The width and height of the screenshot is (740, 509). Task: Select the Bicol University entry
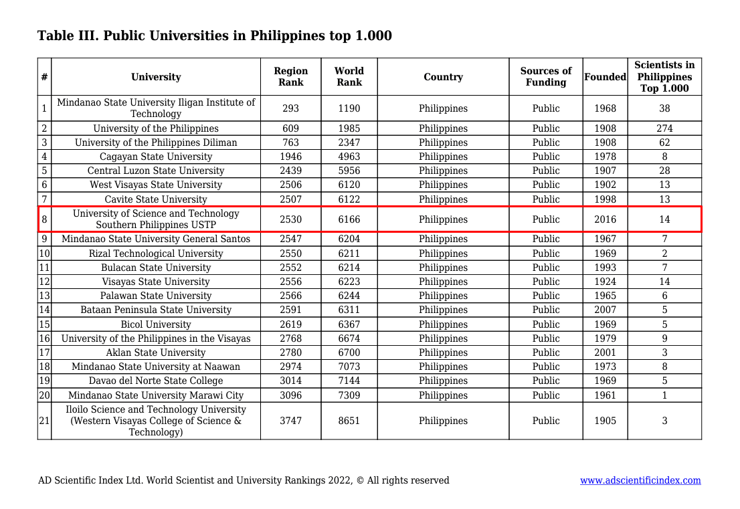[156, 324]
